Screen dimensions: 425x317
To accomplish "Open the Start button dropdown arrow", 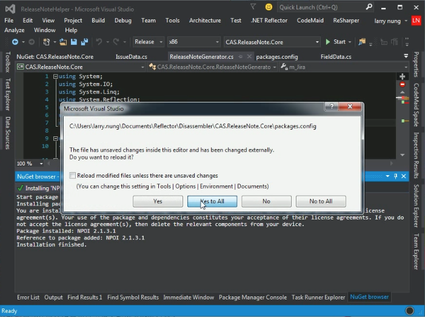I will [x=350, y=42].
